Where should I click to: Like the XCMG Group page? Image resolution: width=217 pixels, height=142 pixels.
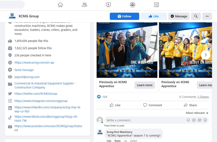[154, 16]
